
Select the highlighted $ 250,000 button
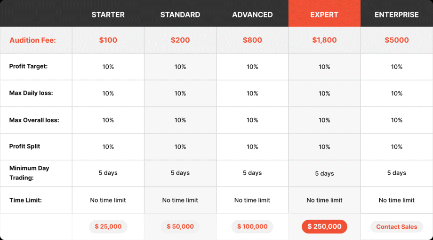click(x=324, y=226)
